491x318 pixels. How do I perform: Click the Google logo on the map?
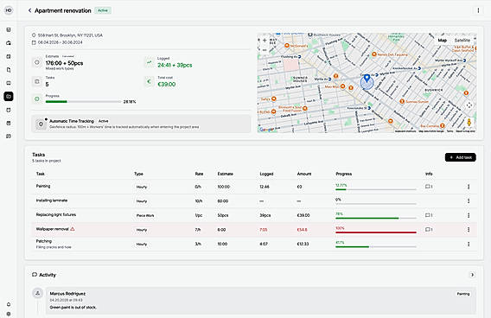(x=266, y=130)
